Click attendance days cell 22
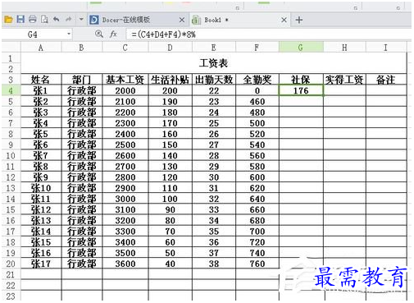Screen dimensions: 414x303 tap(214, 90)
